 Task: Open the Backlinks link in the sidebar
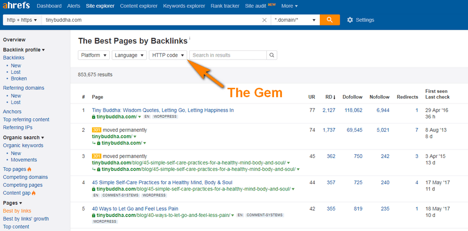tap(14, 58)
